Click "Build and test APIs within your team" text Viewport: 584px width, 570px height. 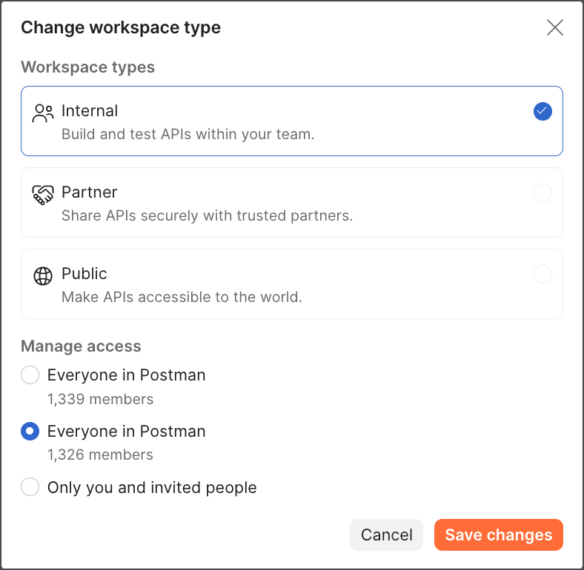(x=188, y=135)
